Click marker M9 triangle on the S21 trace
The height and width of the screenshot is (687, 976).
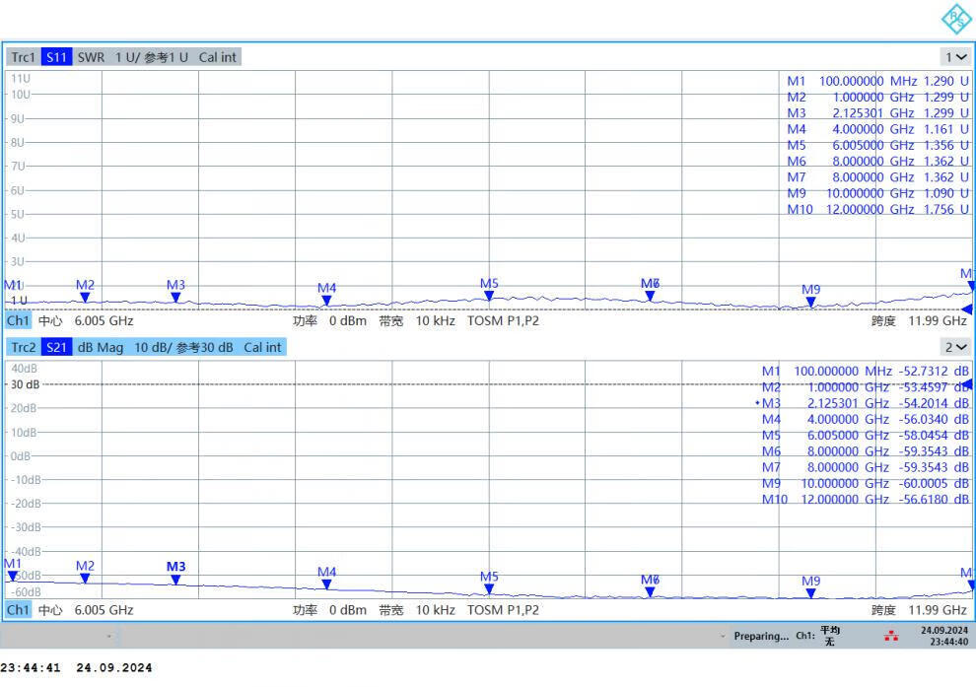point(810,593)
